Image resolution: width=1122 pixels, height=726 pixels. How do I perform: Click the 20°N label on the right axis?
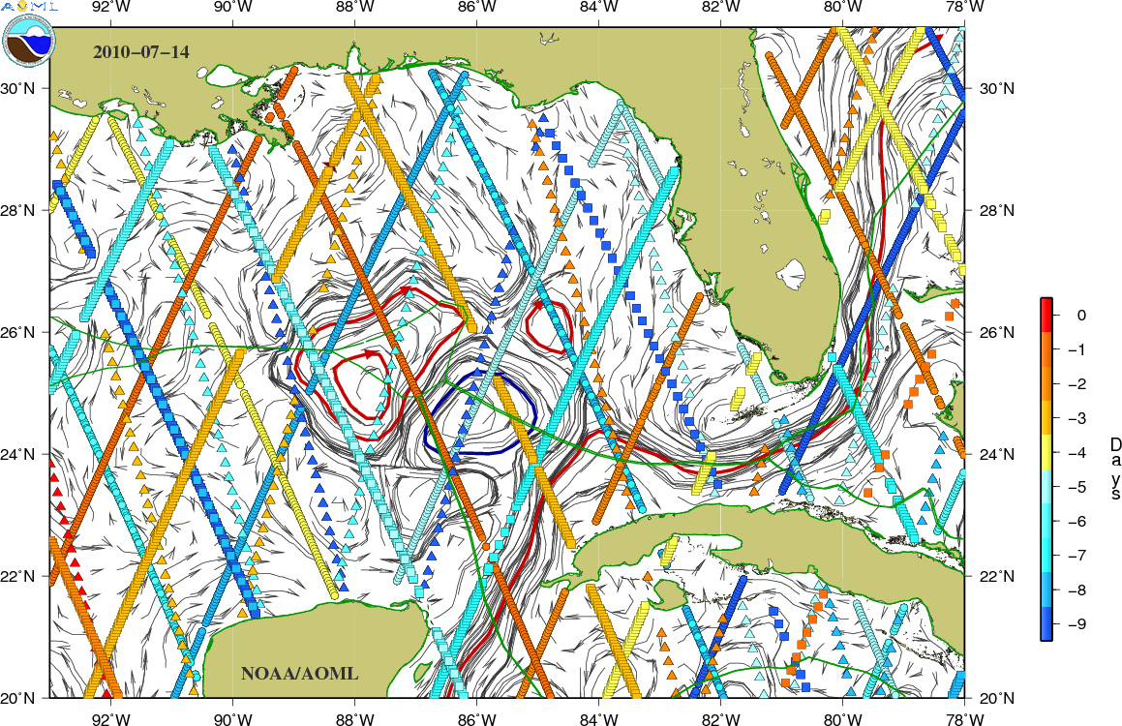997,698
